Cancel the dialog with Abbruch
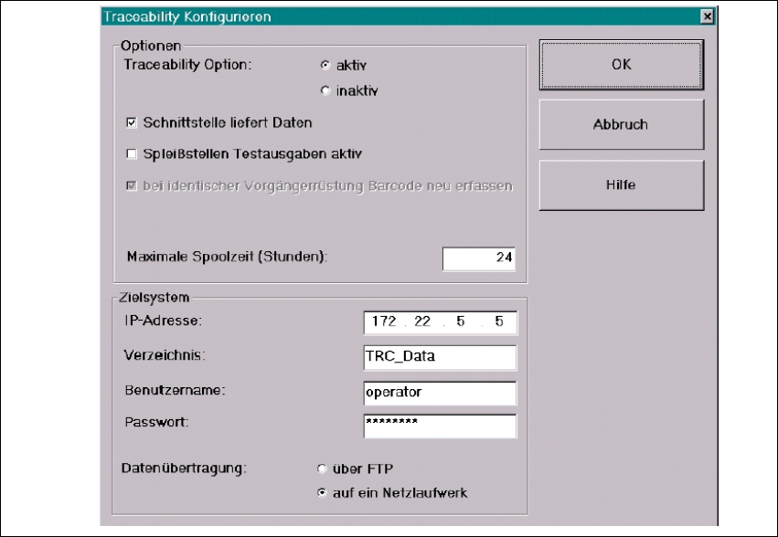This screenshot has width=778, height=537. click(621, 124)
